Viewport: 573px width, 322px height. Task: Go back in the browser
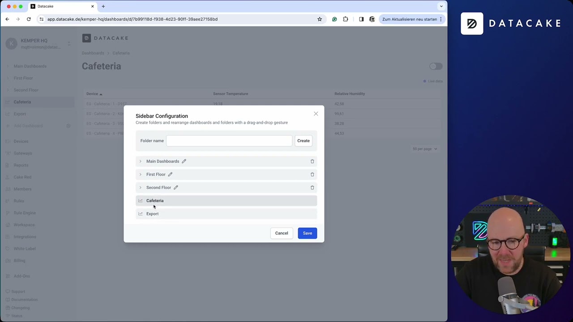[7, 19]
